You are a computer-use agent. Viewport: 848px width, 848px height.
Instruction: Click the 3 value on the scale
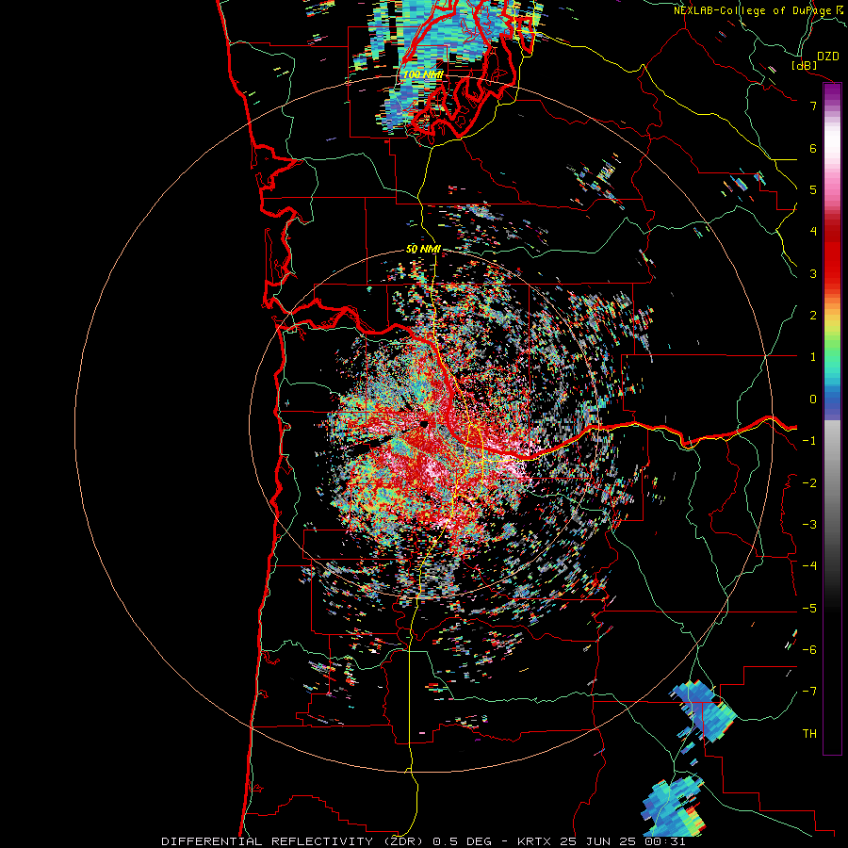813,273
